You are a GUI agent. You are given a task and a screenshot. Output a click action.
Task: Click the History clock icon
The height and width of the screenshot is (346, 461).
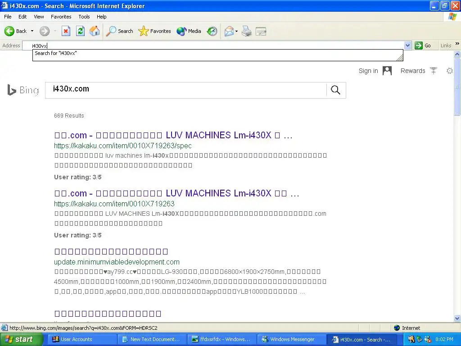pyautogui.click(x=212, y=31)
